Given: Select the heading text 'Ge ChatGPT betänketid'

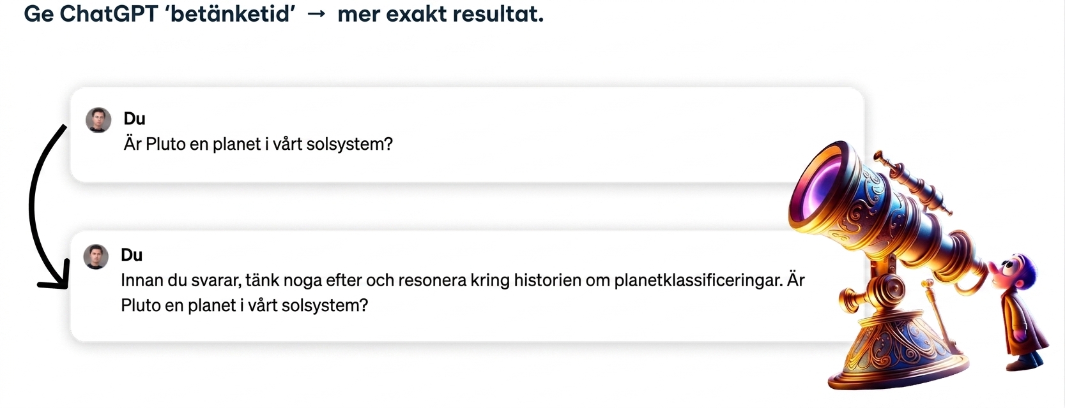Looking at the screenshot, I should point(160,14).
